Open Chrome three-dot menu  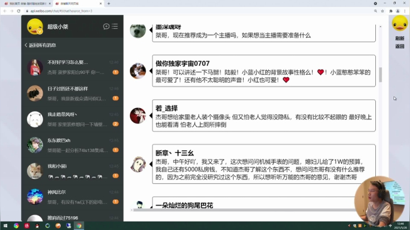405,11
